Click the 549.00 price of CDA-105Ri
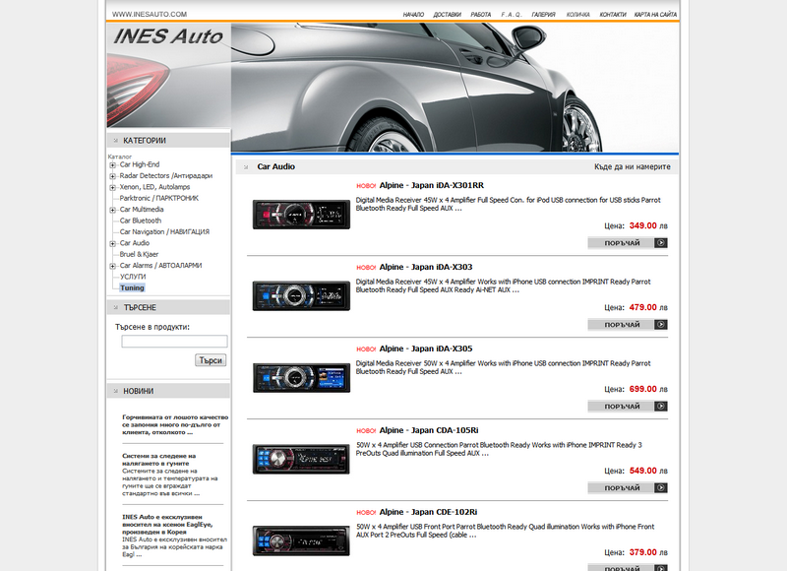 coord(643,471)
